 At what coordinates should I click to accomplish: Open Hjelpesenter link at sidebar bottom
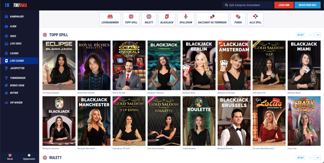point(29,157)
